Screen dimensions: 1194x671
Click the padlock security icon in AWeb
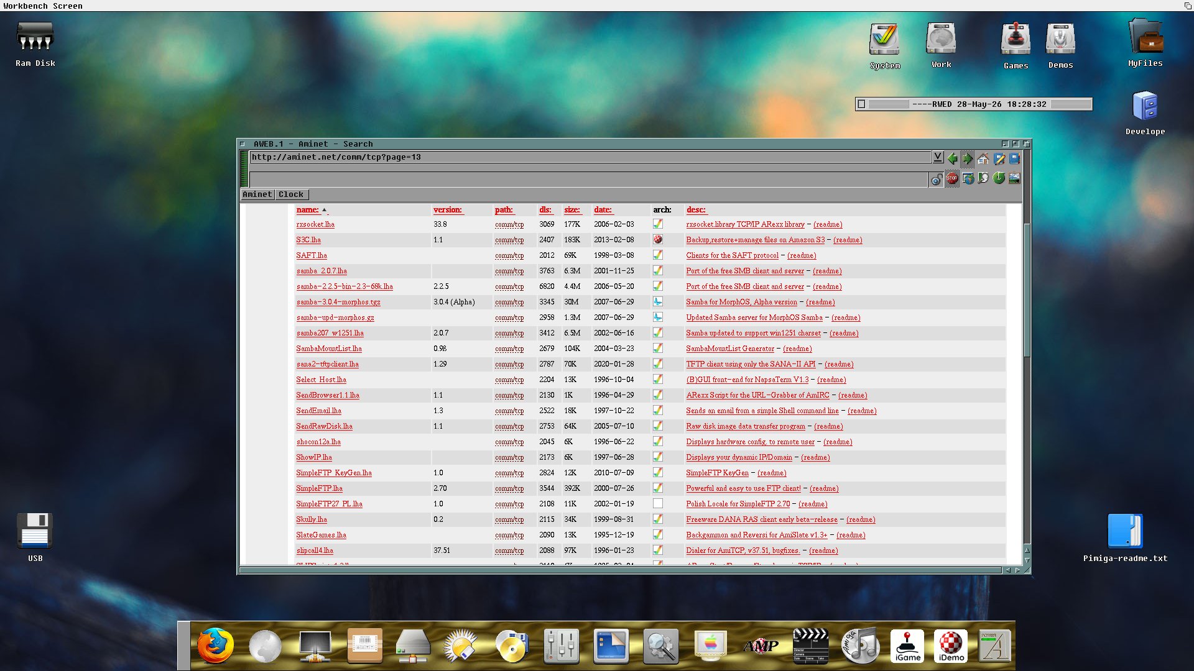click(937, 179)
